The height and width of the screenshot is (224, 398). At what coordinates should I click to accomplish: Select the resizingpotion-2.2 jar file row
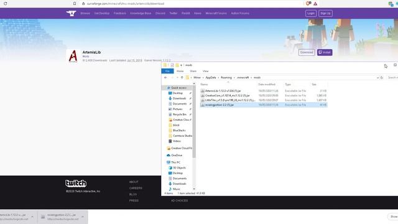pyautogui.click(x=264, y=105)
